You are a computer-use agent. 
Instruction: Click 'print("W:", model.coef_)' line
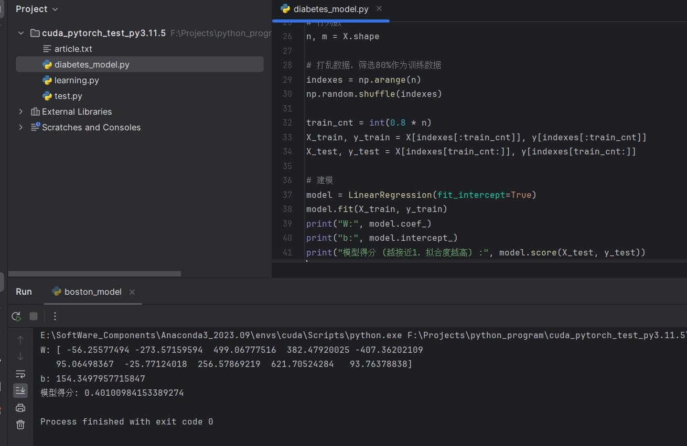click(x=369, y=224)
